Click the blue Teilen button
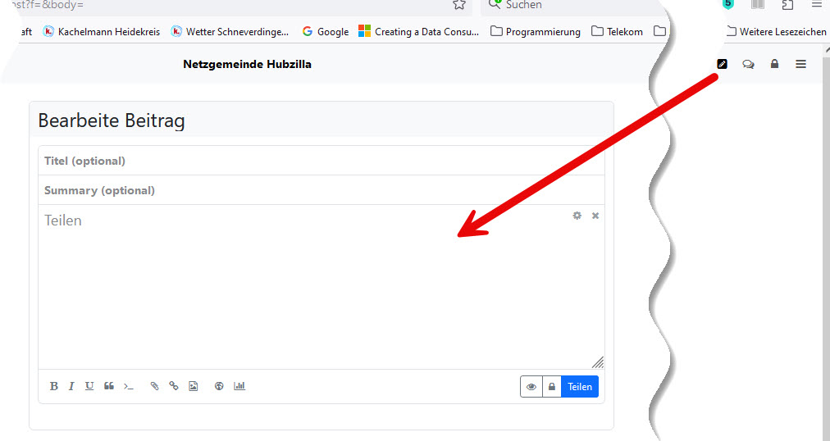 [x=580, y=387]
